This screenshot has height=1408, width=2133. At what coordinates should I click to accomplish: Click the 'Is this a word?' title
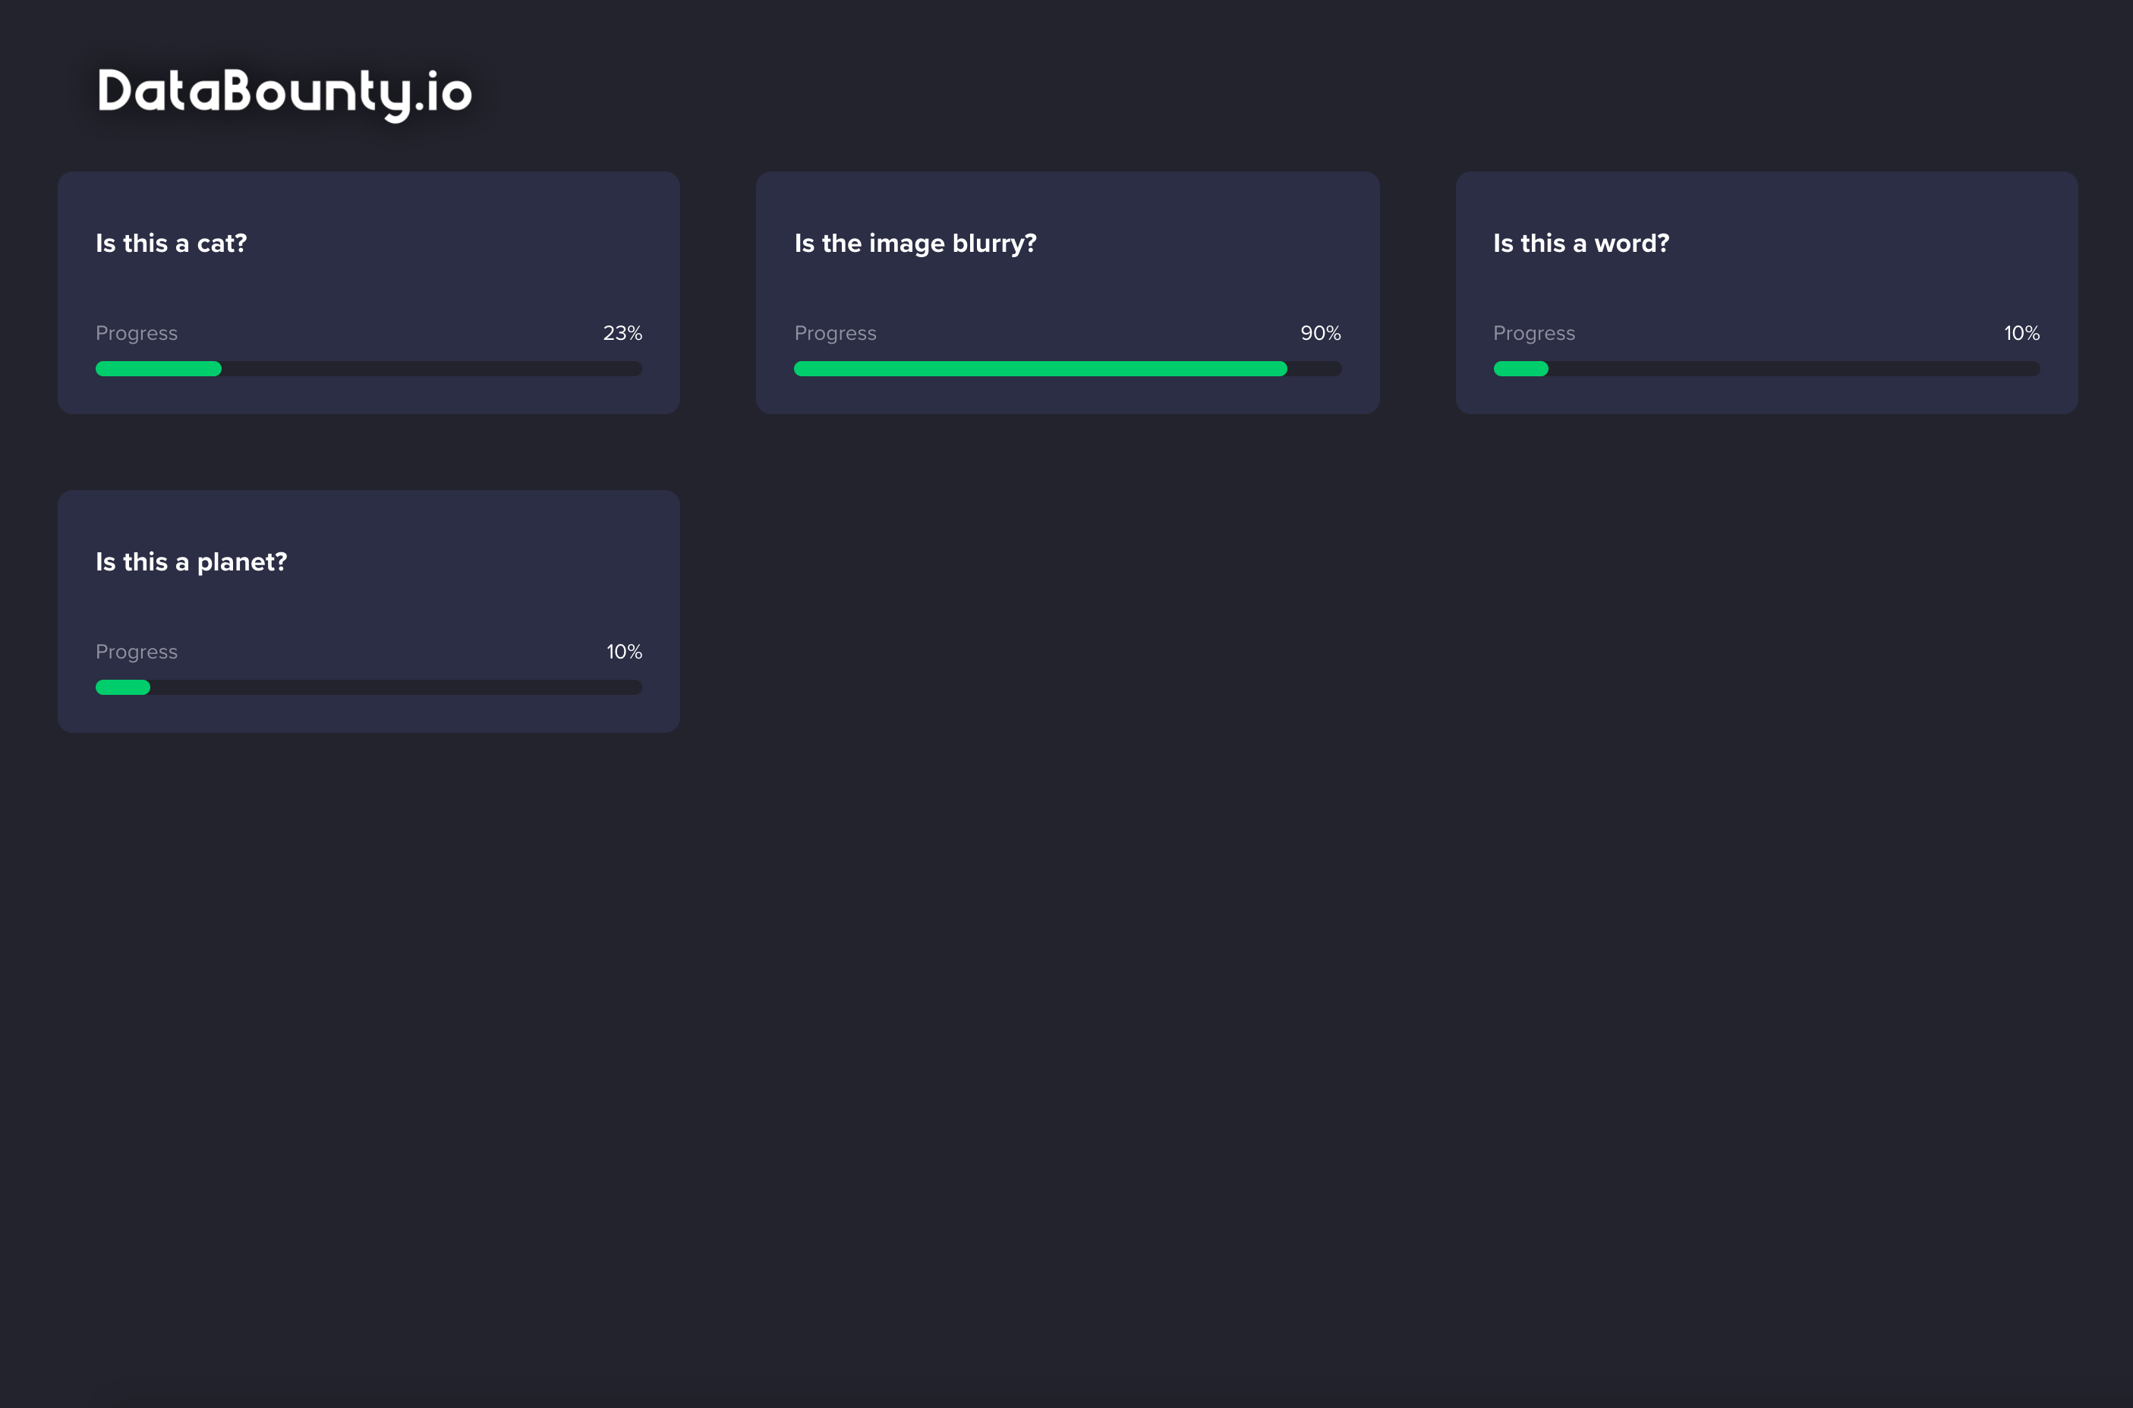[1580, 244]
